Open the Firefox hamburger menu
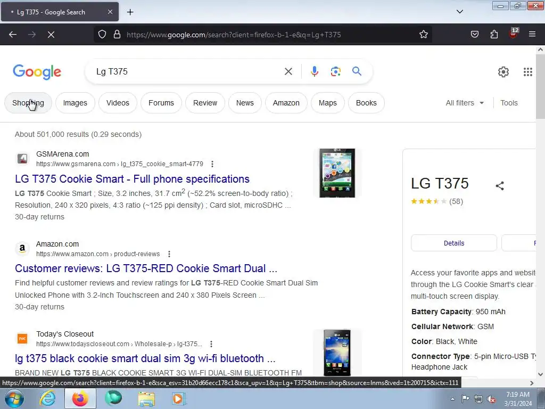This screenshot has height=409, width=545. point(532,35)
